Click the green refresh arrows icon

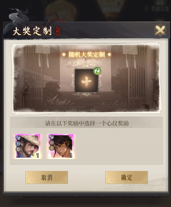(97, 71)
